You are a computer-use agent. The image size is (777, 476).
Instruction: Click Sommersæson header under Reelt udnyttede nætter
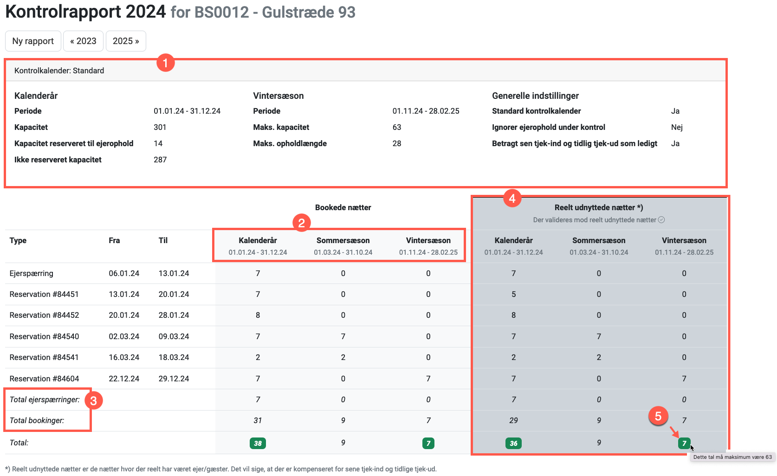coord(598,240)
